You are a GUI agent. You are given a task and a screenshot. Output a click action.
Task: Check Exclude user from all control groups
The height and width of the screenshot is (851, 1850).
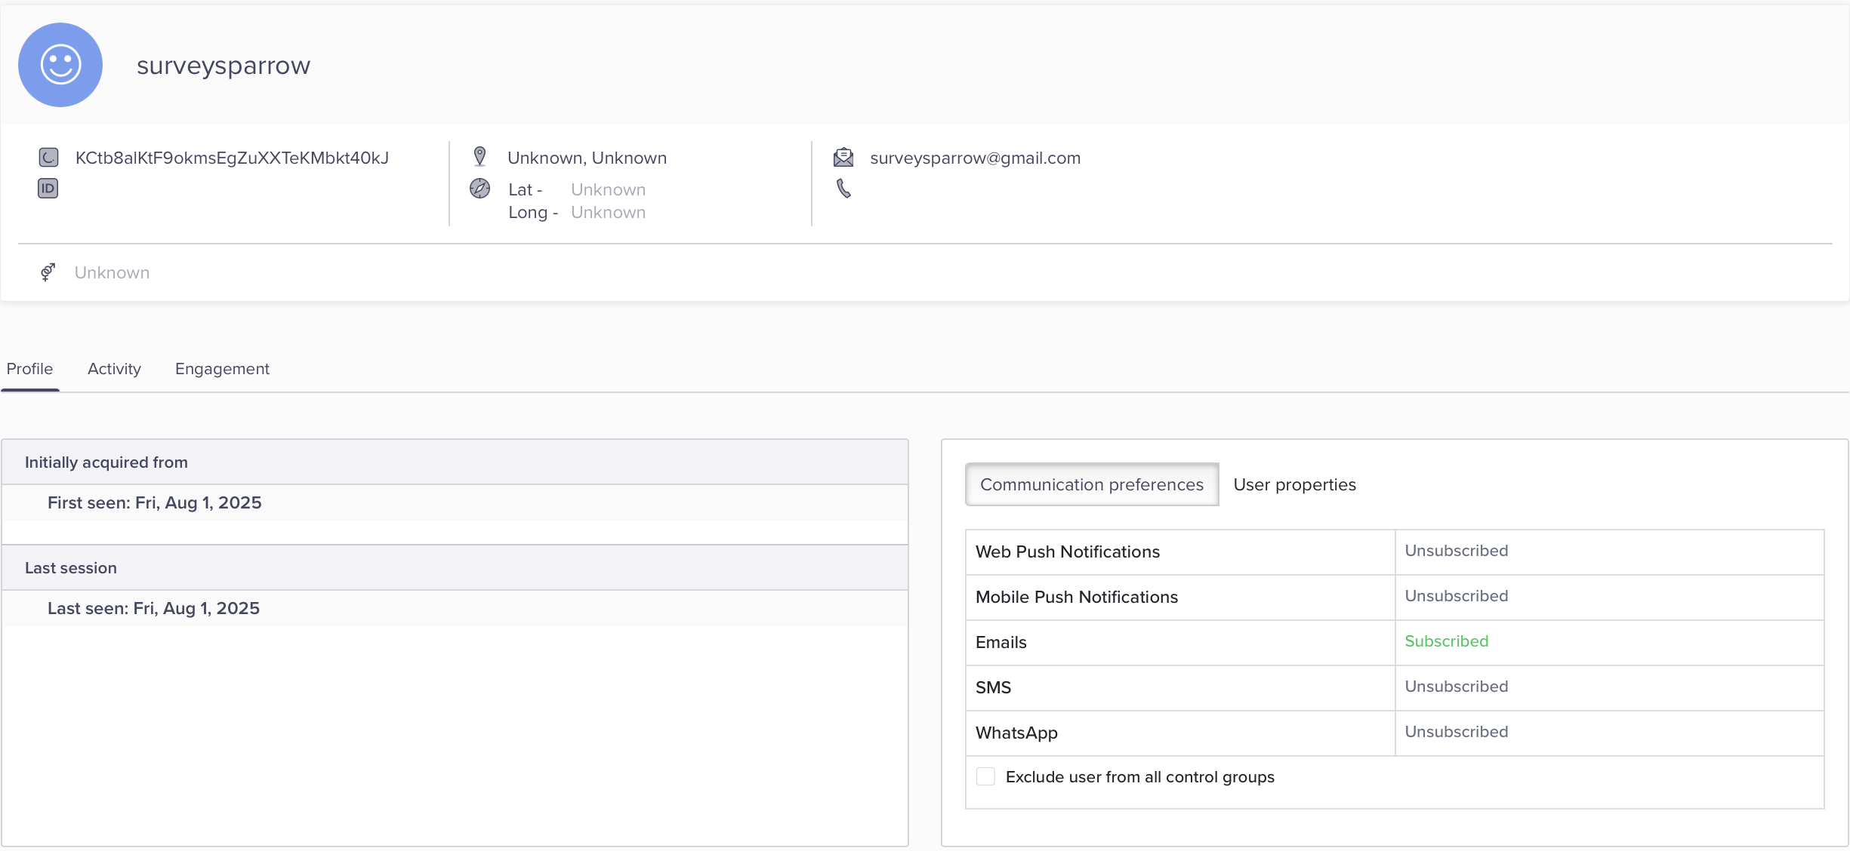coord(985,776)
